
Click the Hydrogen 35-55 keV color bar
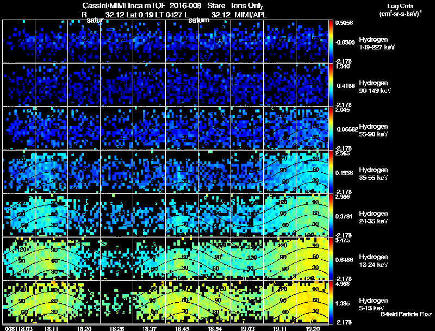(x=332, y=172)
